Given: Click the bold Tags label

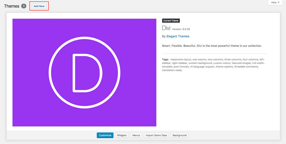Looking at the screenshot, I should [165, 59].
